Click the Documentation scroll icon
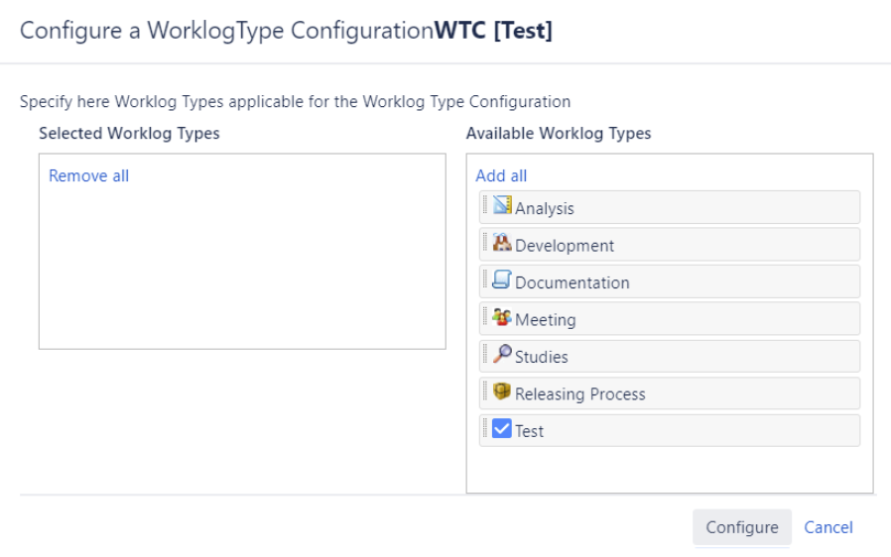 click(x=502, y=280)
